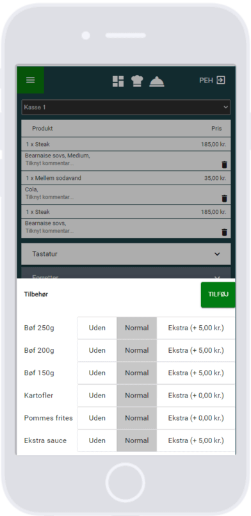The height and width of the screenshot is (516, 251).
Task: Expand the Forretter category
Action: [x=126, y=273]
